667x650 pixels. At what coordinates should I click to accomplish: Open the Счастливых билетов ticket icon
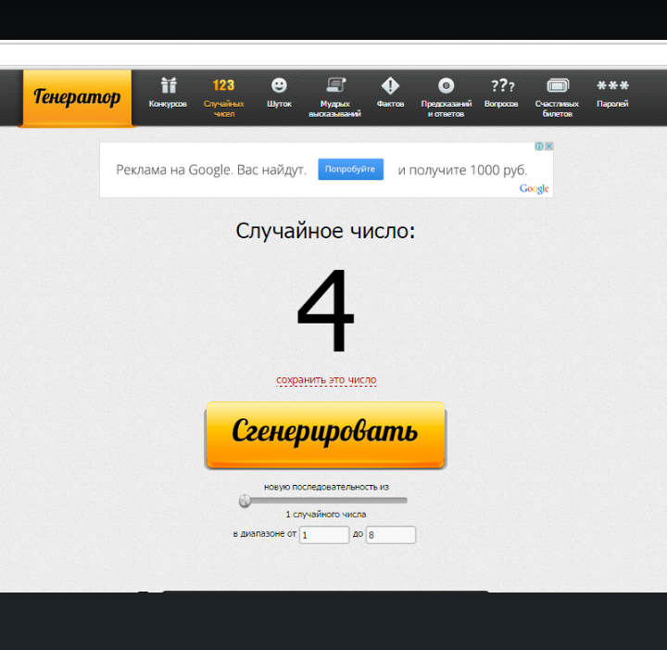pos(558,85)
